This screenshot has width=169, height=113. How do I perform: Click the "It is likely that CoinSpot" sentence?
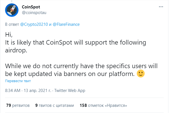tap(76, 46)
